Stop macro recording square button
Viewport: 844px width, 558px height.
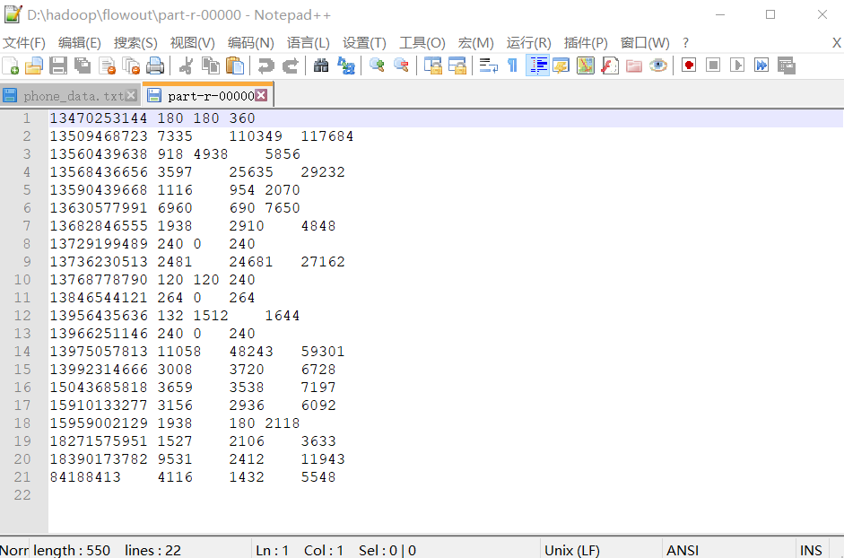pyautogui.click(x=713, y=65)
